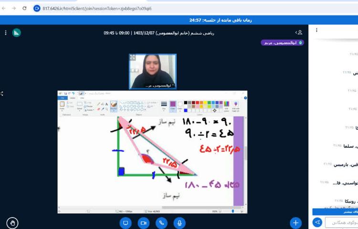Click the browser back arrow
This screenshot has width=358, height=229.
[x=4, y=8]
